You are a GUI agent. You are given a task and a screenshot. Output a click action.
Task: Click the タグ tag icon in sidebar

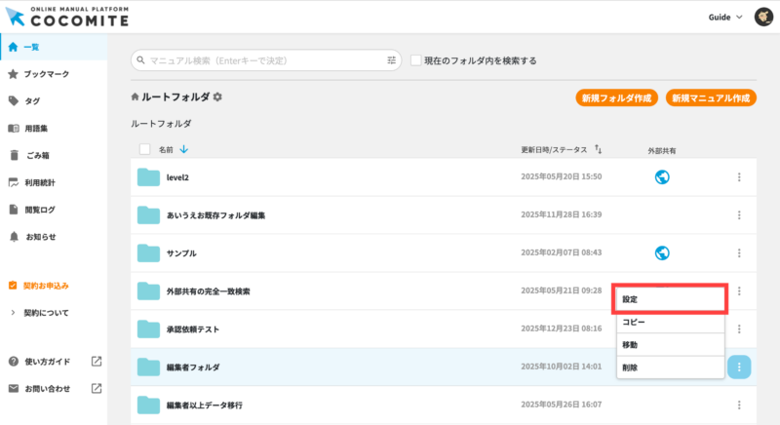click(13, 100)
